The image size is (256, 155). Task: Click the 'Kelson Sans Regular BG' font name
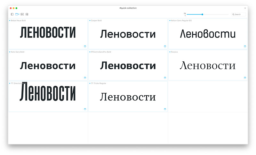pos(181,21)
